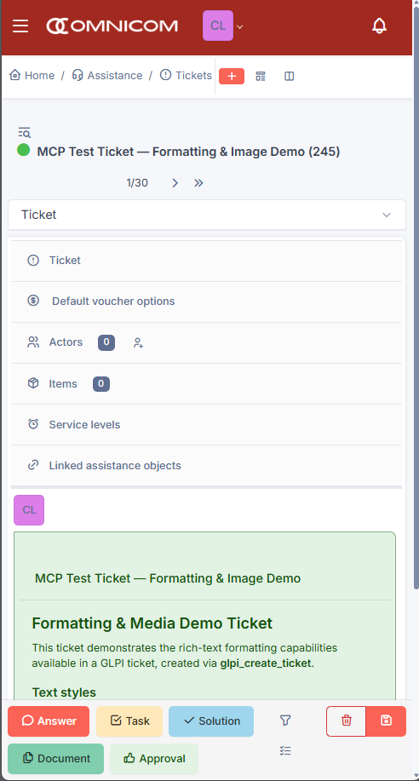Click the timeline filter funnel icon
Screen dimensions: 419x781
click(x=285, y=721)
